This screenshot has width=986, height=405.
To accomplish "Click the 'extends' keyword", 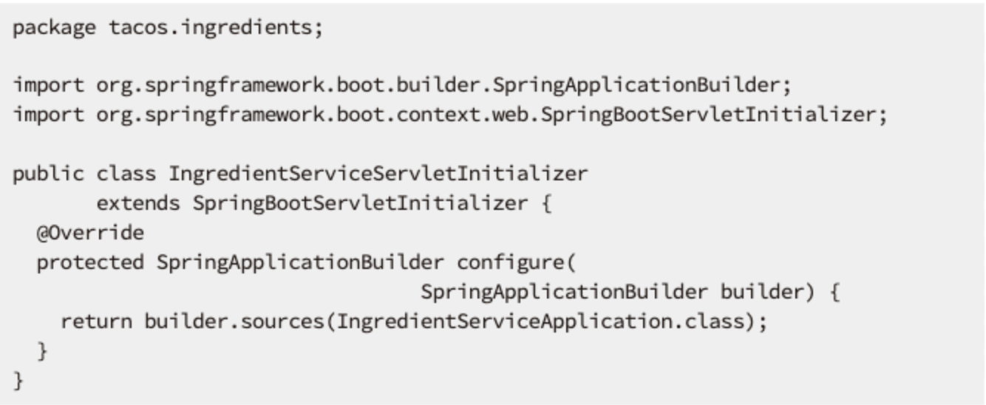I will coord(138,203).
